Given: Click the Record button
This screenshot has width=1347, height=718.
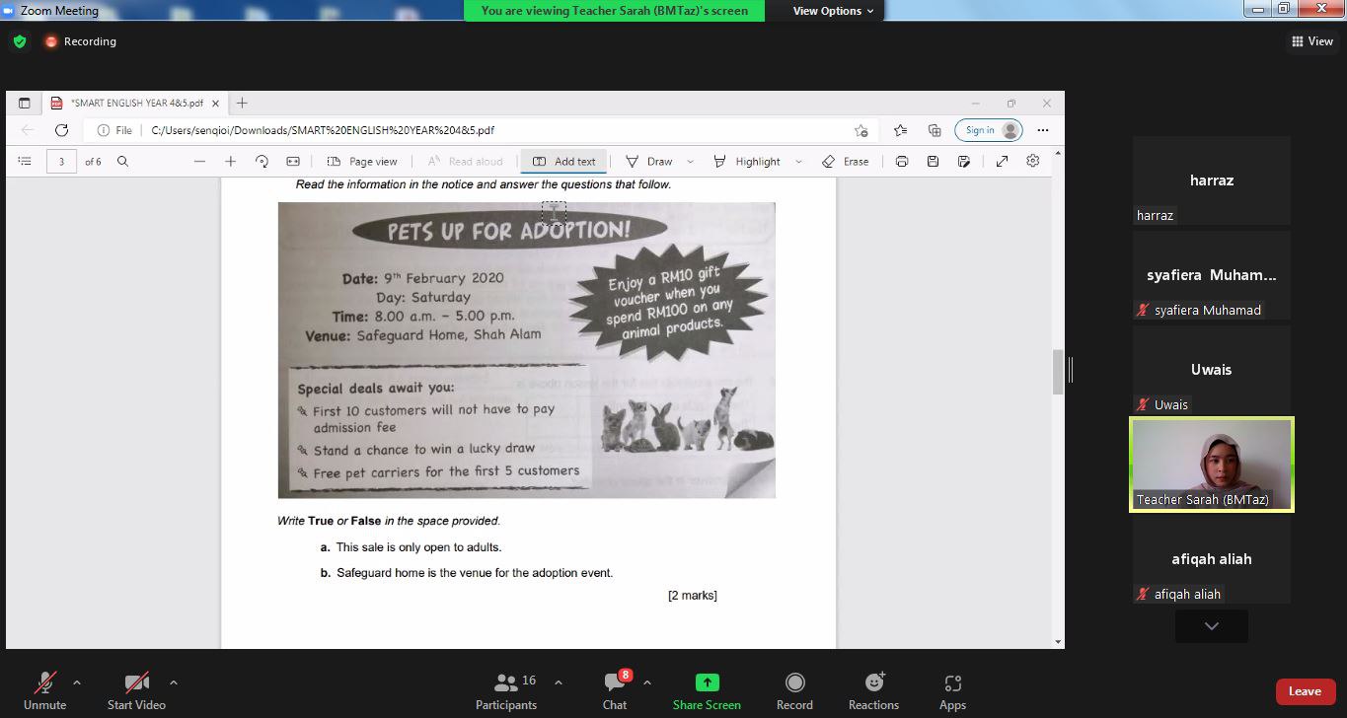Looking at the screenshot, I should [794, 690].
